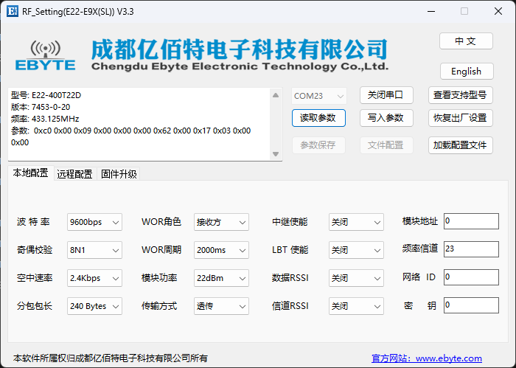Image resolution: width=516 pixels, height=368 pixels.
Task: Open the 波特率 9600bps dropdown
Action: click(94, 222)
